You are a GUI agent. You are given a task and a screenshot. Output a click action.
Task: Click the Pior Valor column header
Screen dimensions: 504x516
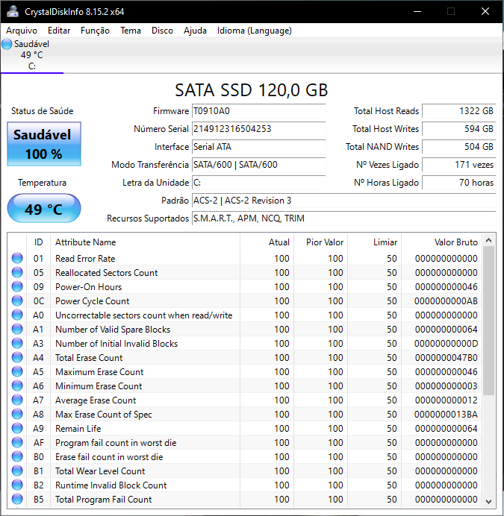[x=321, y=242]
